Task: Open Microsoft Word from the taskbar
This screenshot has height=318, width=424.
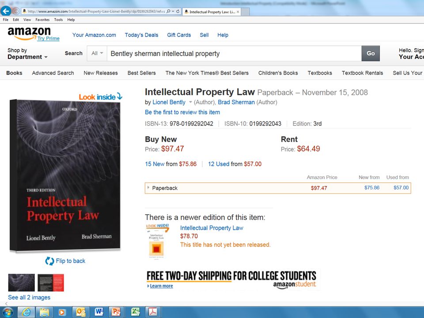Action: coord(98,312)
